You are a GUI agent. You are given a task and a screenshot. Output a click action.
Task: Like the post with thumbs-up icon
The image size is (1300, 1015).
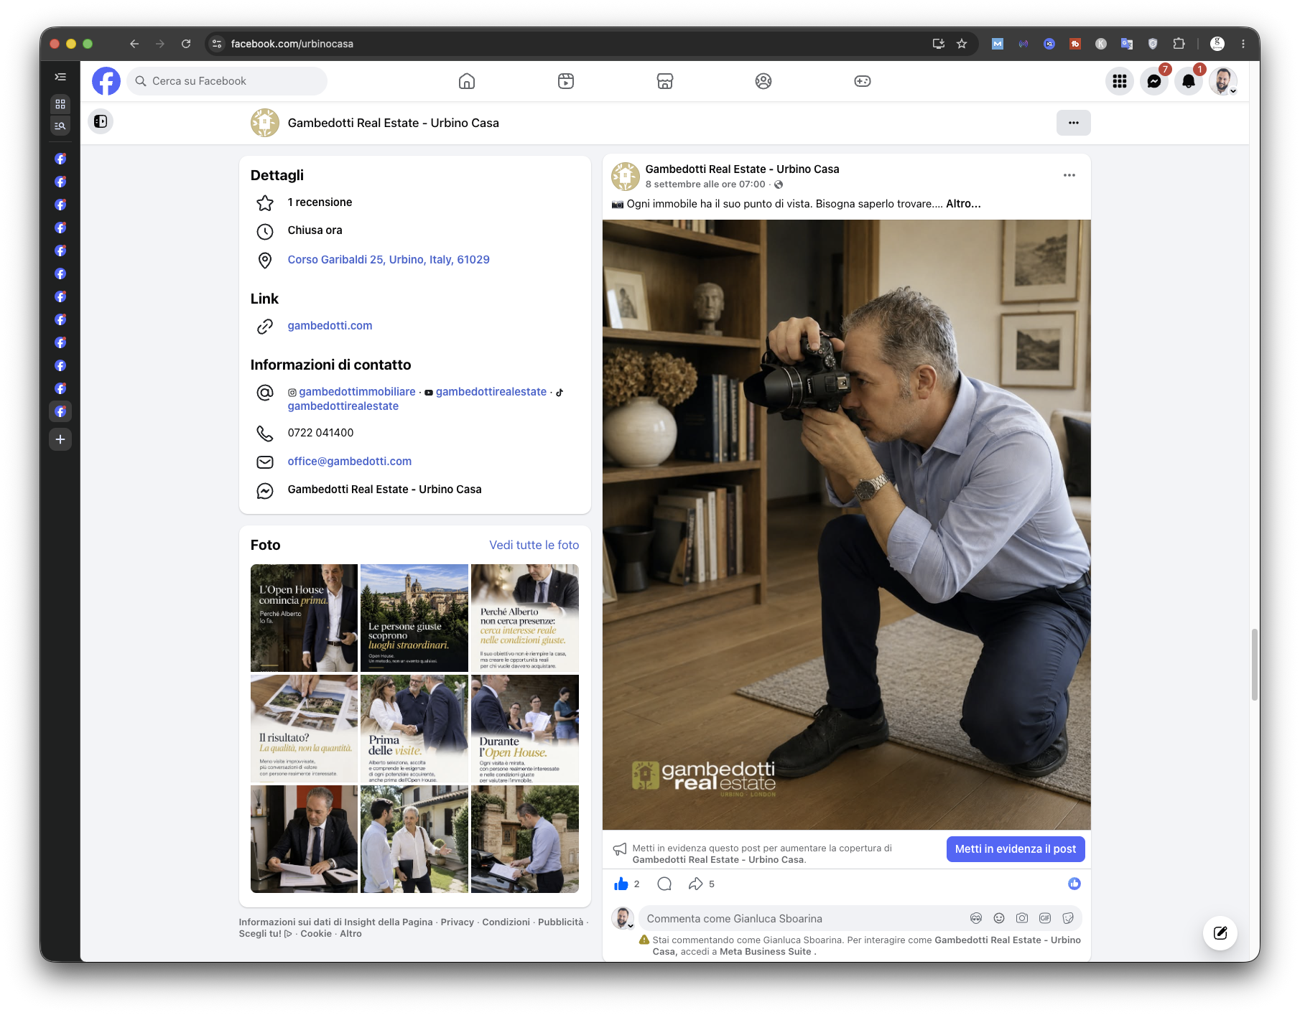[x=621, y=884]
